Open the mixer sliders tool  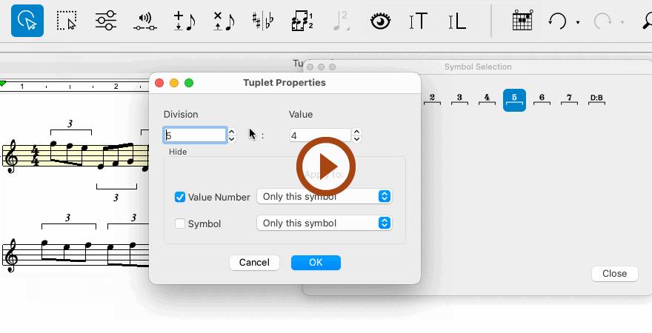click(x=106, y=20)
